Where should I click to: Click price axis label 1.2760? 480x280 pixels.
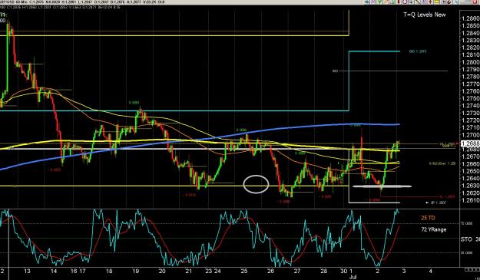click(470, 91)
